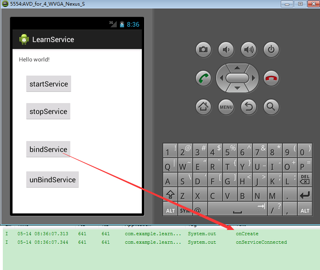Screen dimensions: 320x270
Task: Click the emulator window title icon
Action: click(5, 4)
